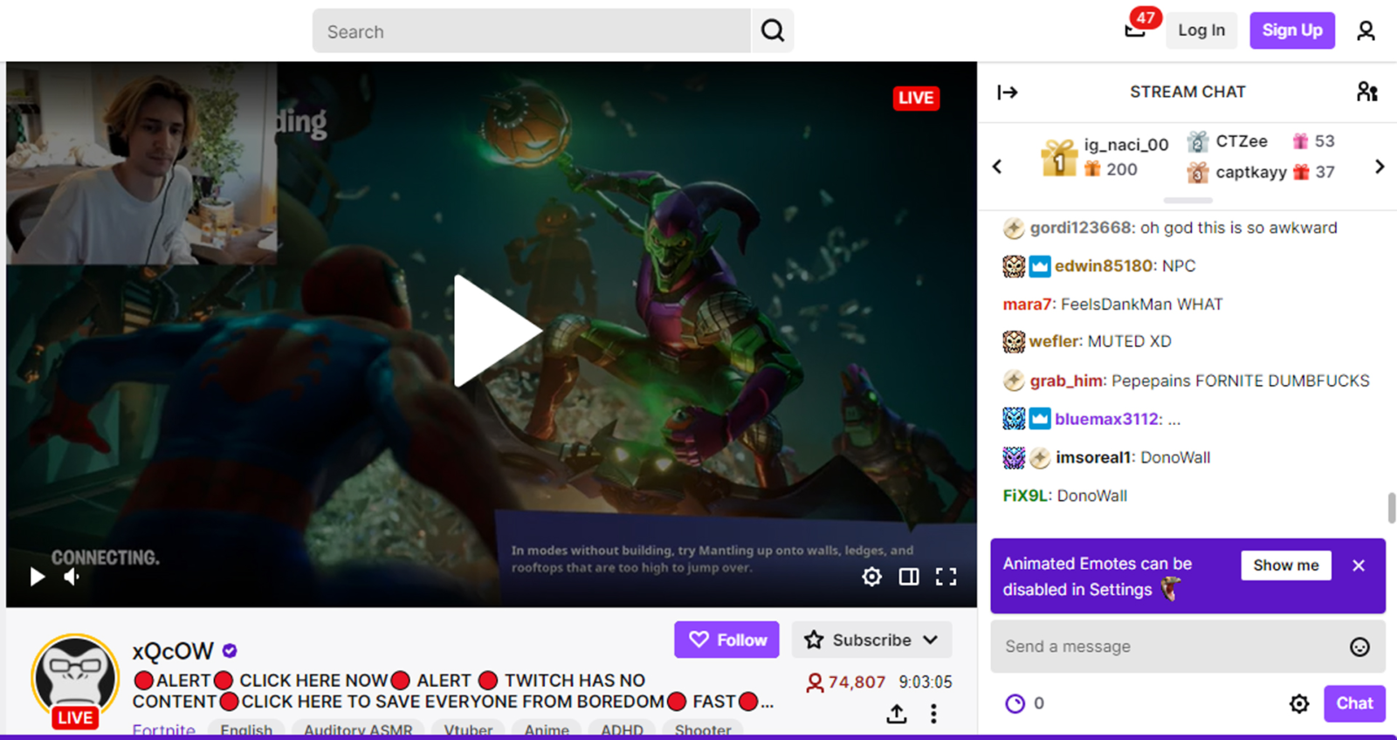This screenshot has height=740, width=1397.
Task: Click wefler's chat badge icon
Action: (x=1014, y=341)
